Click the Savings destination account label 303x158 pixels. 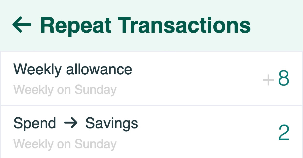click(x=112, y=124)
